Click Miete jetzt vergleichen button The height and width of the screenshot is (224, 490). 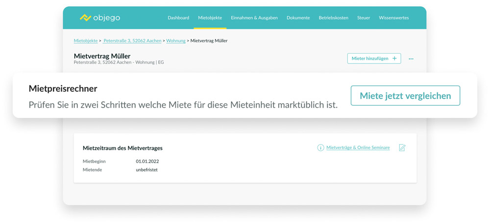(x=405, y=96)
